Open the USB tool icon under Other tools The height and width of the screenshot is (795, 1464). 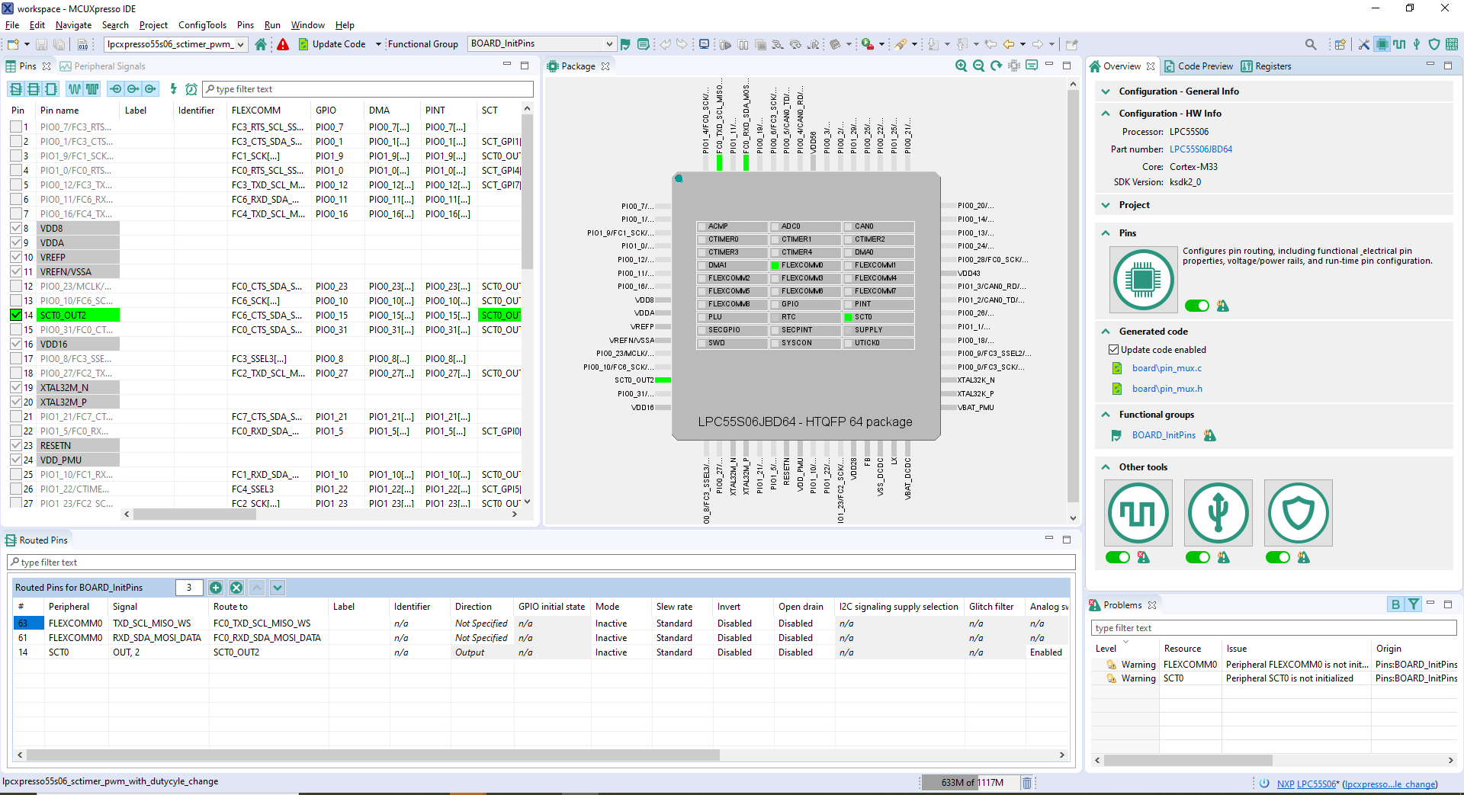(x=1218, y=512)
